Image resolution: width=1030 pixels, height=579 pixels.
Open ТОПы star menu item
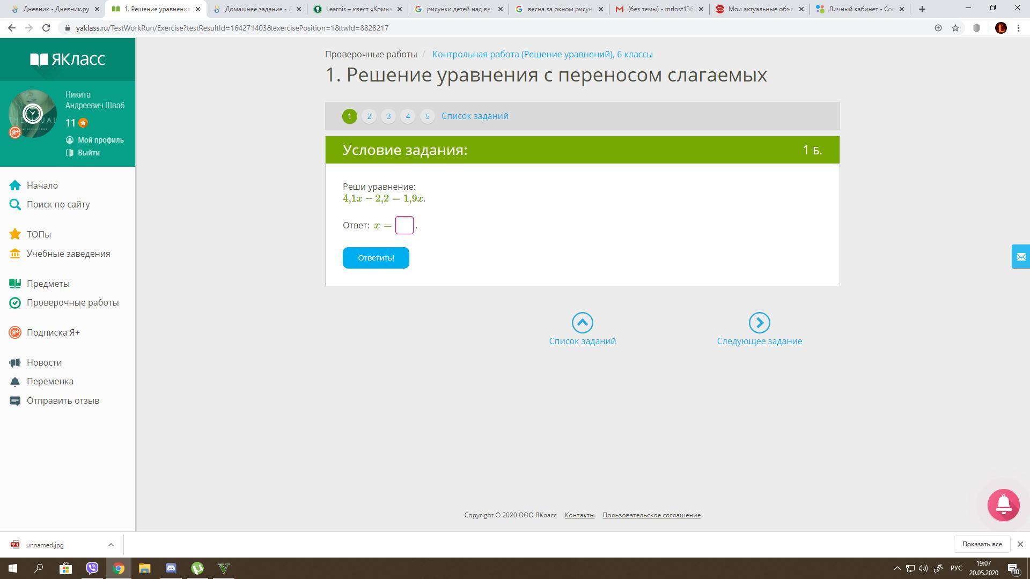39,234
